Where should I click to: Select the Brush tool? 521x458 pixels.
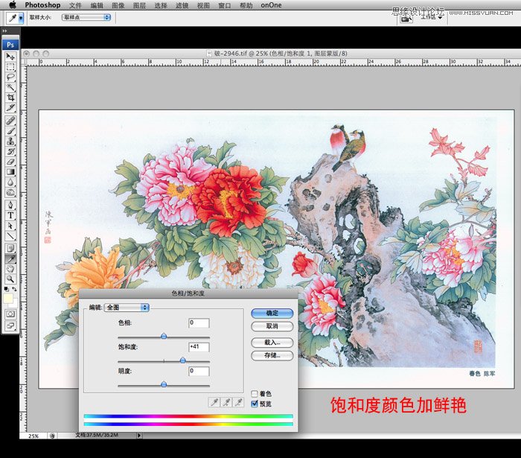(10, 131)
